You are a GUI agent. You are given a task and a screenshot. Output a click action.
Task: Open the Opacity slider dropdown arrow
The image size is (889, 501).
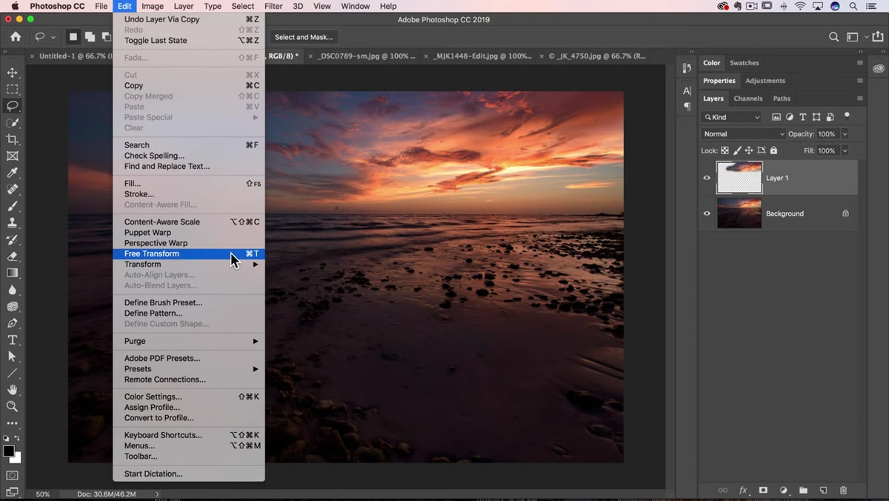click(x=845, y=134)
